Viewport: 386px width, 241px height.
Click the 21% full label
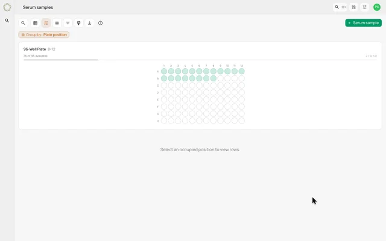pyautogui.click(x=372, y=56)
